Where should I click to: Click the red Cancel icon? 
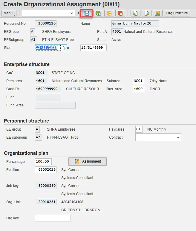pyautogui.click(x=120, y=13)
